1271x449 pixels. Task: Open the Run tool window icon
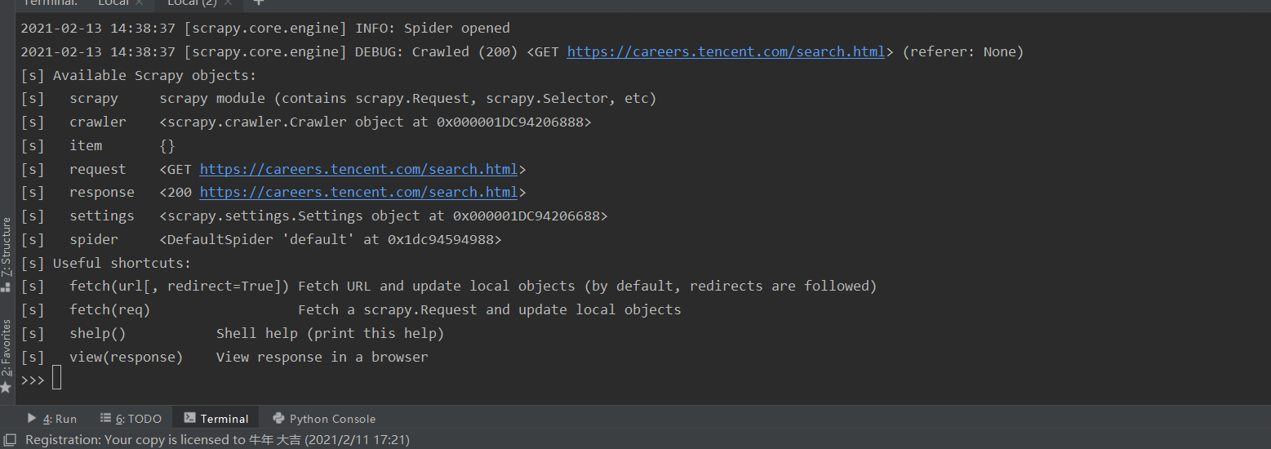point(32,418)
